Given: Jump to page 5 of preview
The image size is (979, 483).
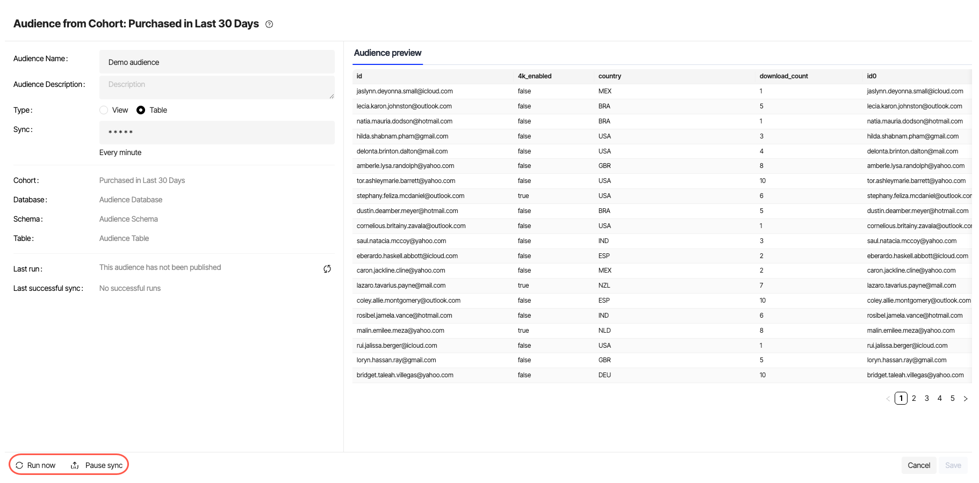Looking at the screenshot, I should 952,398.
